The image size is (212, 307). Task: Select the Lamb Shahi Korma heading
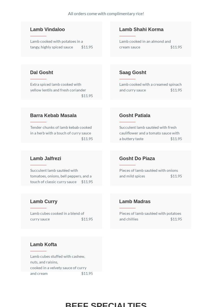[141, 29]
